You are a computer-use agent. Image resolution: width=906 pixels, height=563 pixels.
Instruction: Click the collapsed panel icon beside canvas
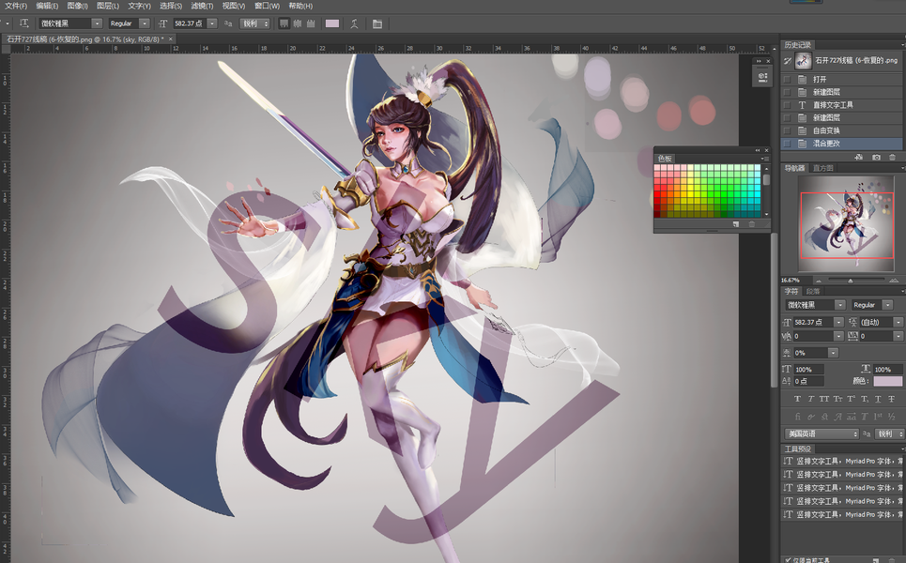pyautogui.click(x=762, y=77)
